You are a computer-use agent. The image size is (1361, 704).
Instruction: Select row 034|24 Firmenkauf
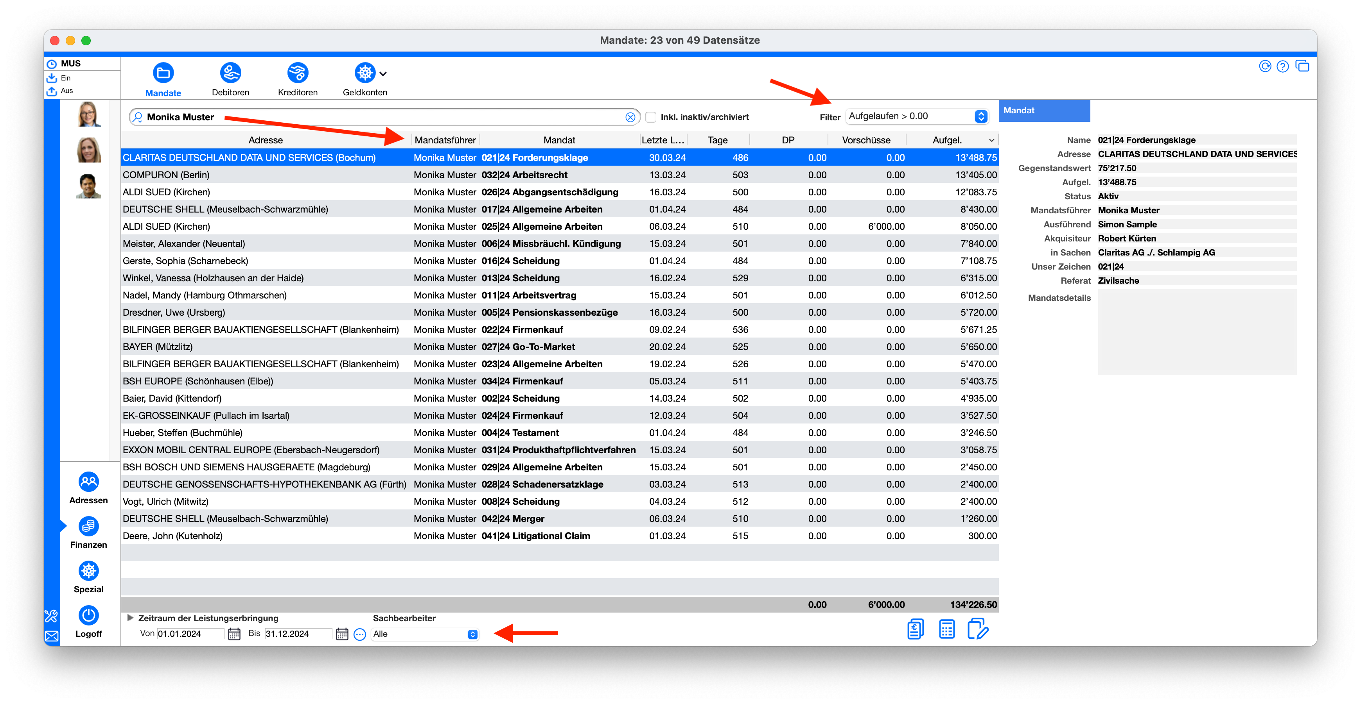(560, 381)
